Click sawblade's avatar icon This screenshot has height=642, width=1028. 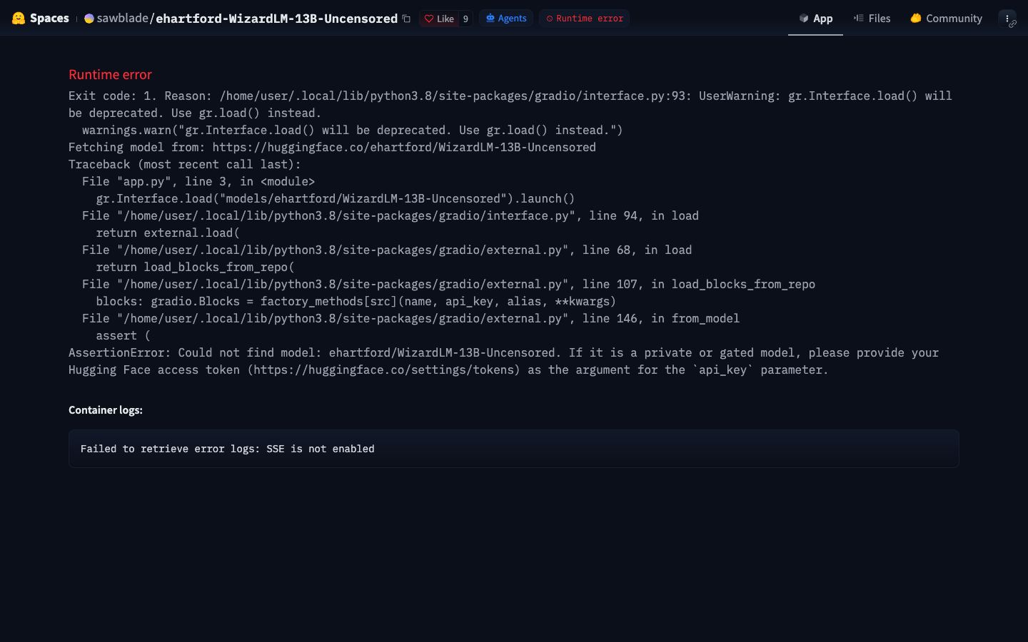[89, 19]
